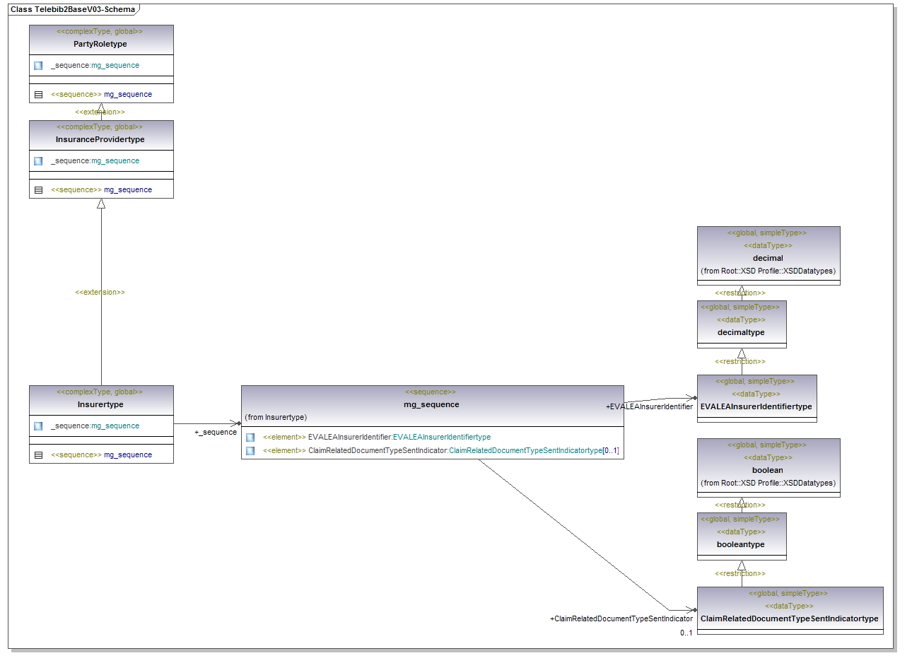912x663 pixels.
Task: Click the _sequence attribute icon in Insurertype
Action: coord(38,426)
